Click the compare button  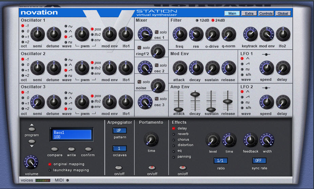click(x=55, y=149)
